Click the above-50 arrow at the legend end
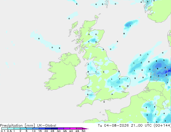Screen dimensions: 171x132 point(85,129)
